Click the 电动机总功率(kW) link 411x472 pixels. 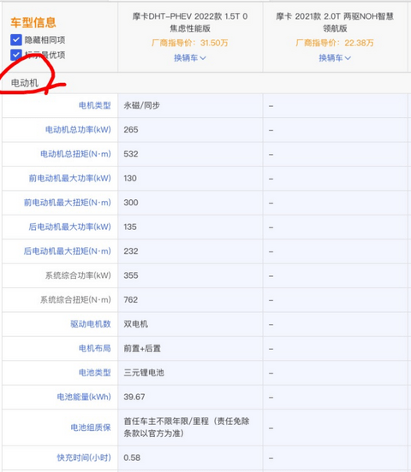78,130
